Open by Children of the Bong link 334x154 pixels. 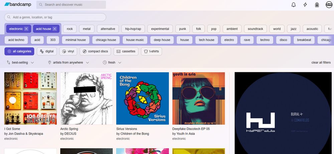133,134
